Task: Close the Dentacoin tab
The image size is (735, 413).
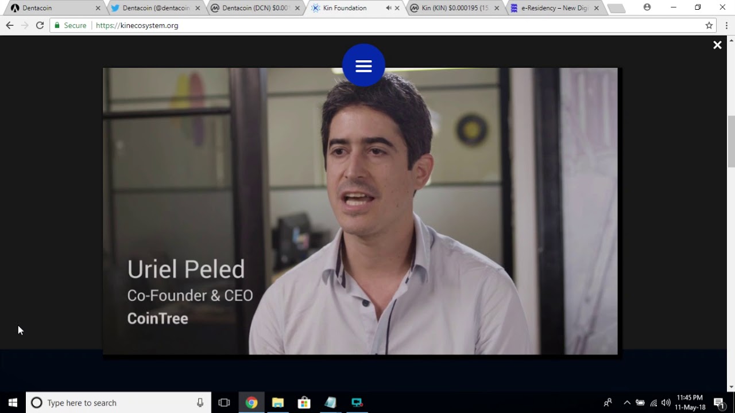Action: 98,8
